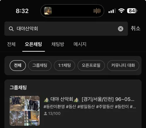Select the 1:1채팅 filter chip

tap(64, 65)
